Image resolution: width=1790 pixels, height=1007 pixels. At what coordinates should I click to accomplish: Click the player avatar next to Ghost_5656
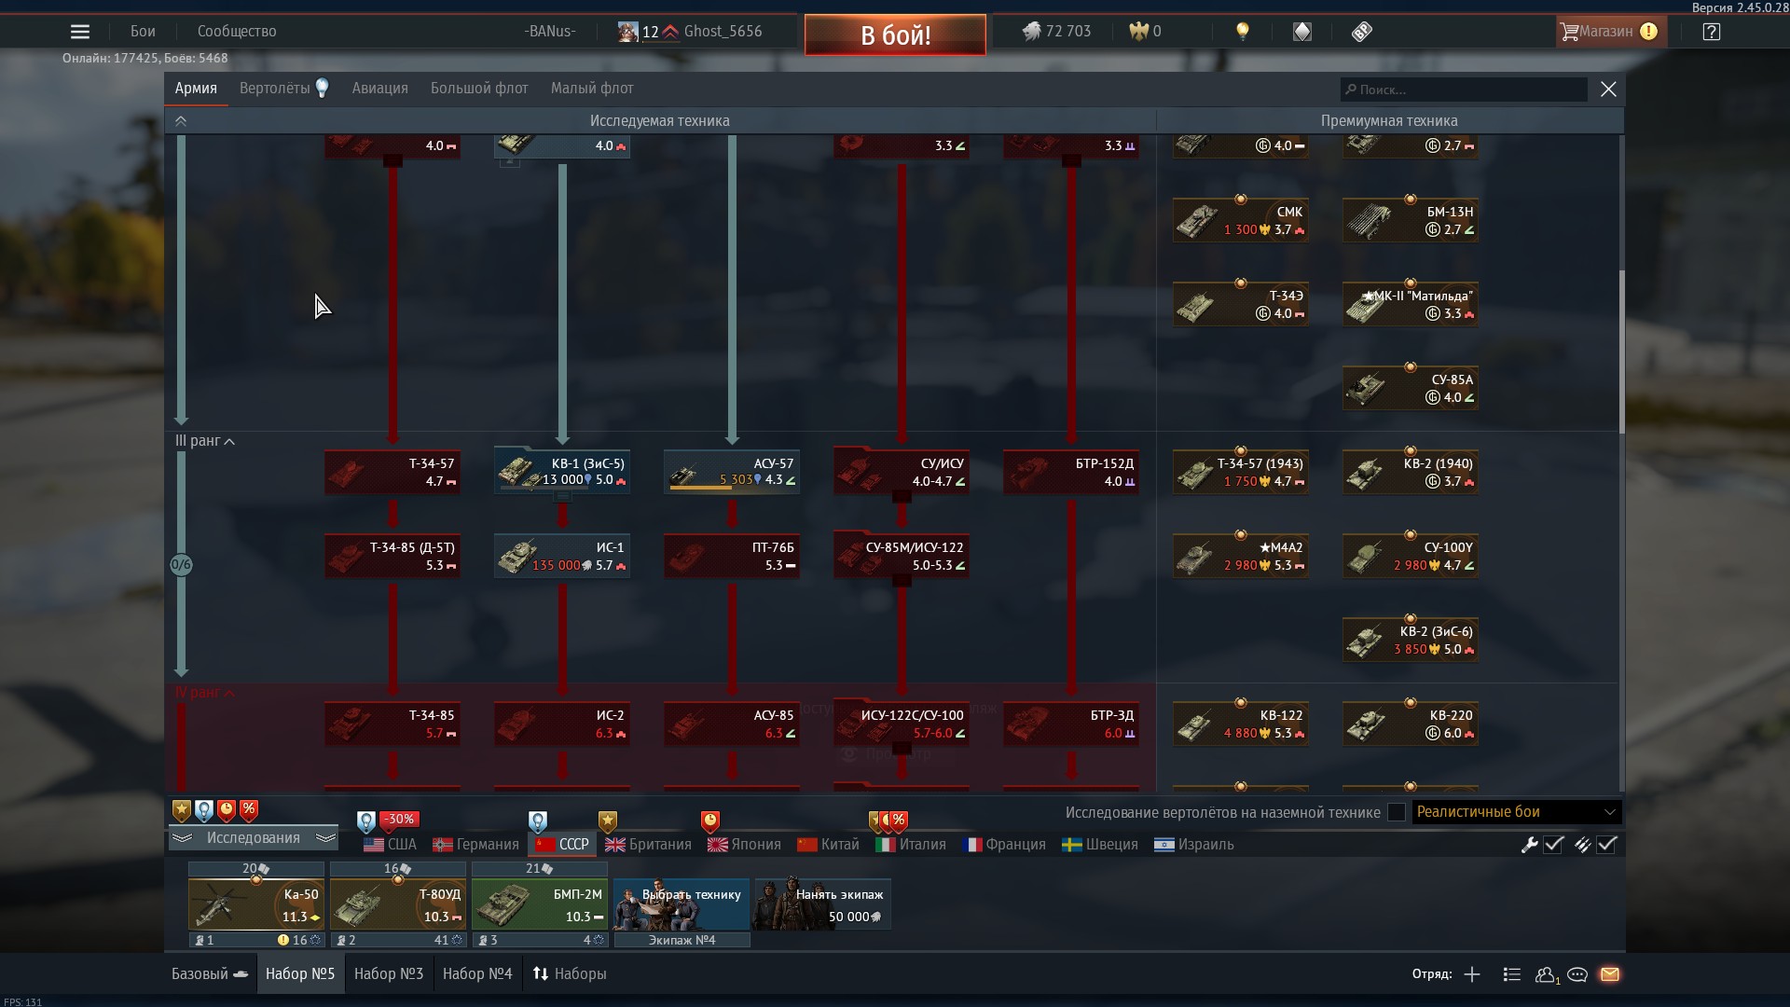[628, 32]
